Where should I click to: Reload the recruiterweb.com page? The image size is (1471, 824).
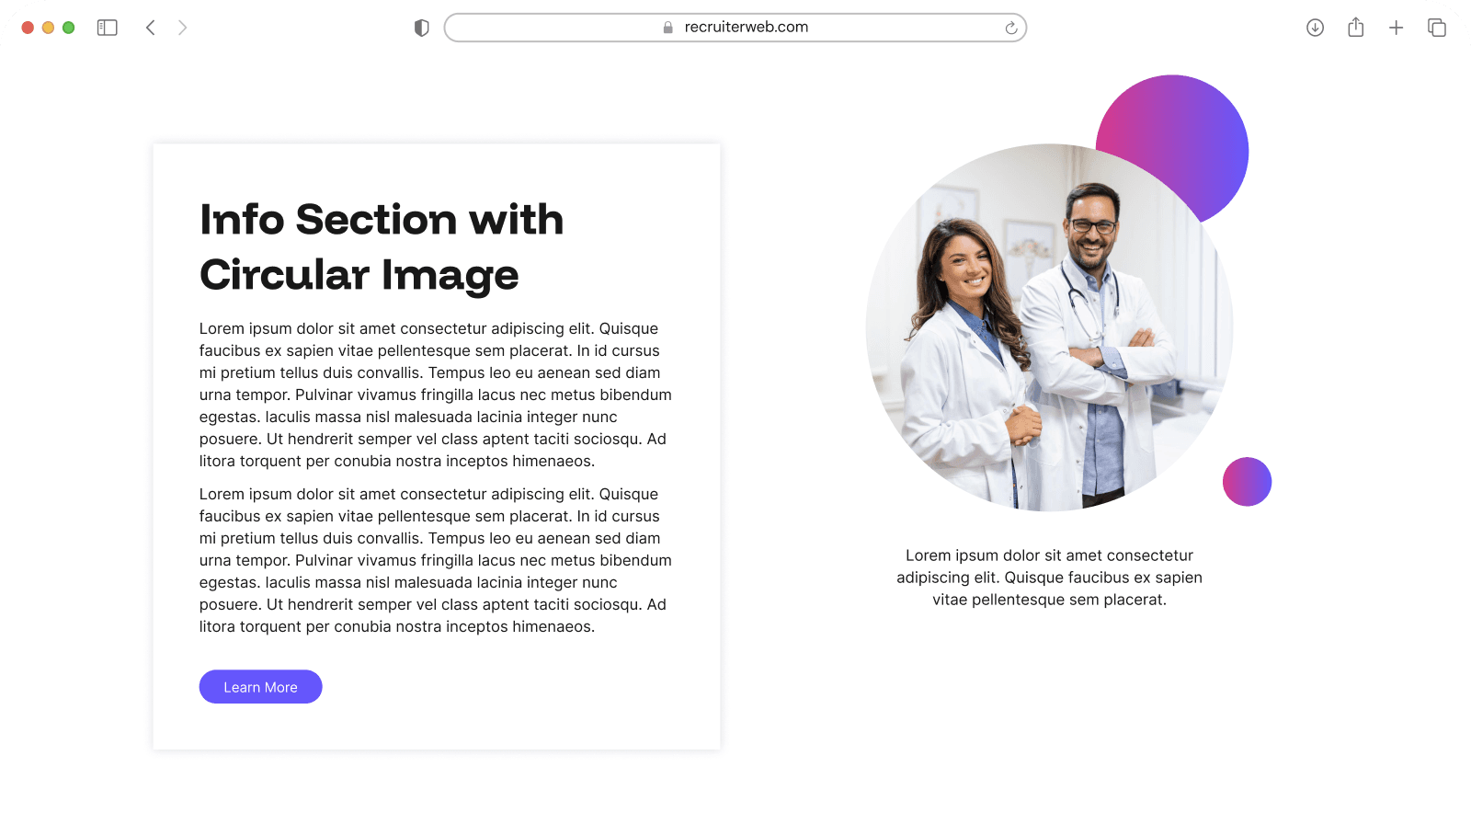(x=1010, y=28)
